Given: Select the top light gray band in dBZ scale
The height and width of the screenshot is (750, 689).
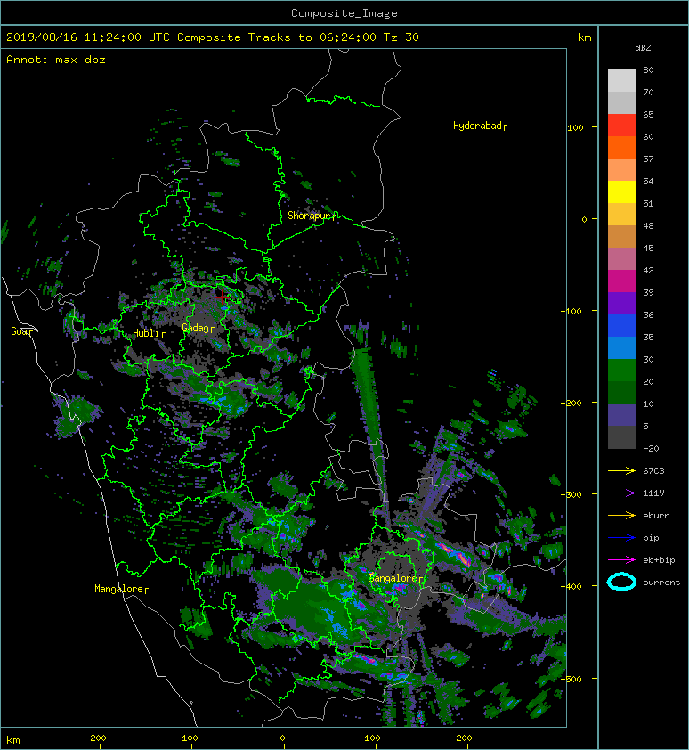Looking at the screenshot, I should (x=621, y=81).
